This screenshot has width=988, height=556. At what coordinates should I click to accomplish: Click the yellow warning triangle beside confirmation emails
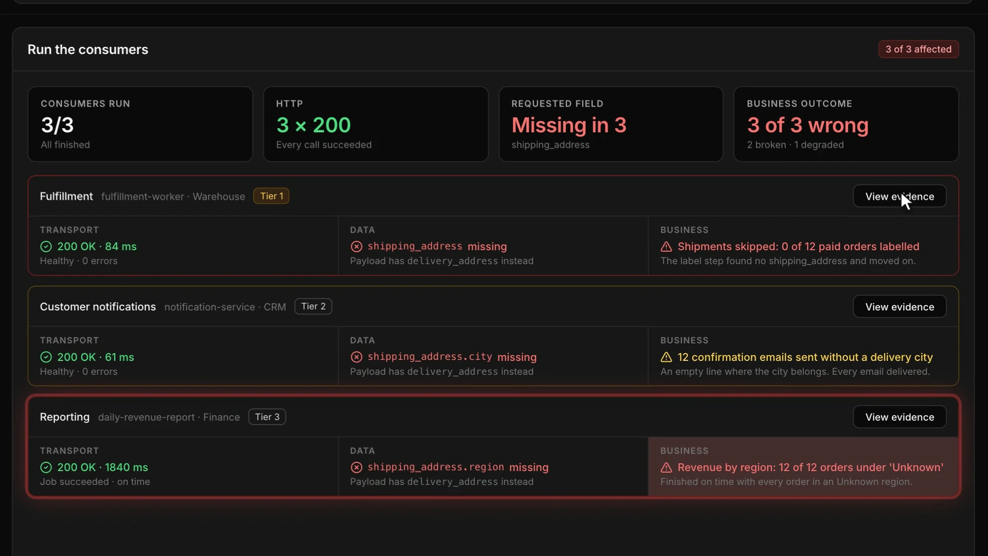coord(666,357)
